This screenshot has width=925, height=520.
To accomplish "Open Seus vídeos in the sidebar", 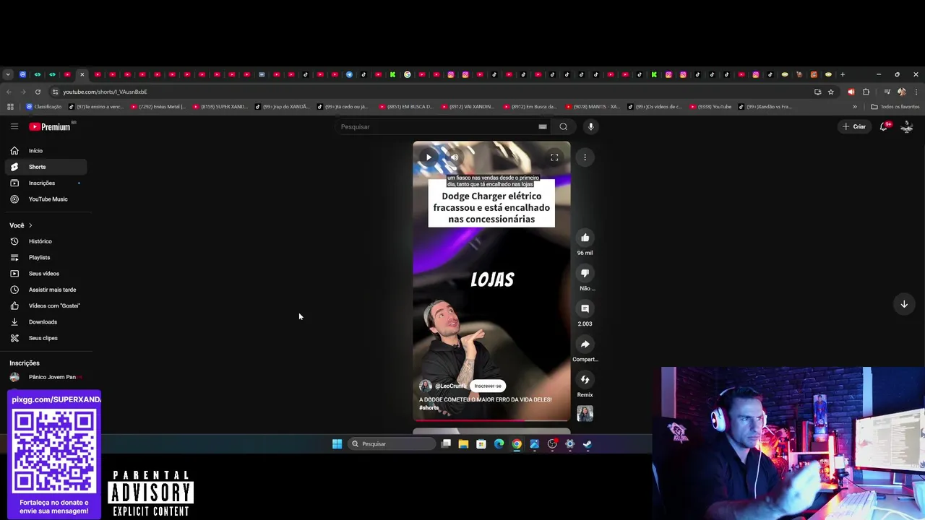I will point(46,274).
